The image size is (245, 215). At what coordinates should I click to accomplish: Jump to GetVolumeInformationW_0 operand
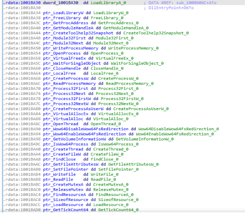coord(145,139)
